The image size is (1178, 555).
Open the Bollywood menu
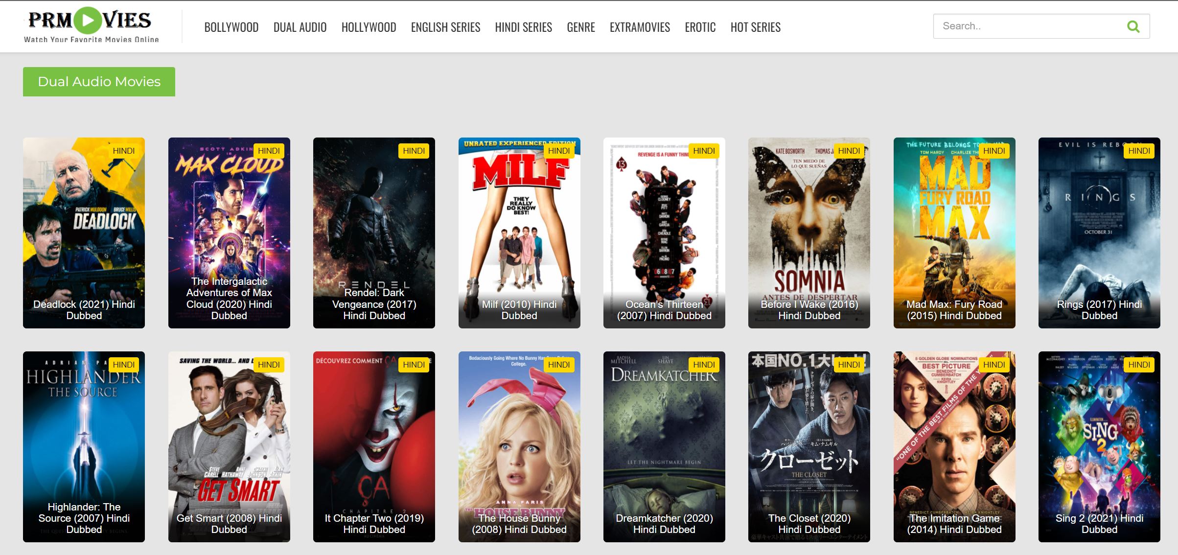pos(231,27)
